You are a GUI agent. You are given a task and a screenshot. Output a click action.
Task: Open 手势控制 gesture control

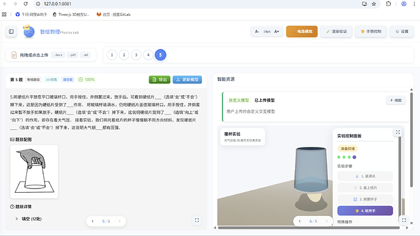[x=371, y=32]
